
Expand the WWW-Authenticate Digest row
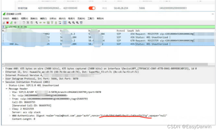click(10, 115)
